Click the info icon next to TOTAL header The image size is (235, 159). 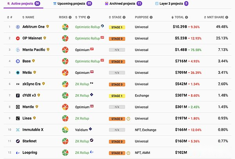[x=187, y=18]
